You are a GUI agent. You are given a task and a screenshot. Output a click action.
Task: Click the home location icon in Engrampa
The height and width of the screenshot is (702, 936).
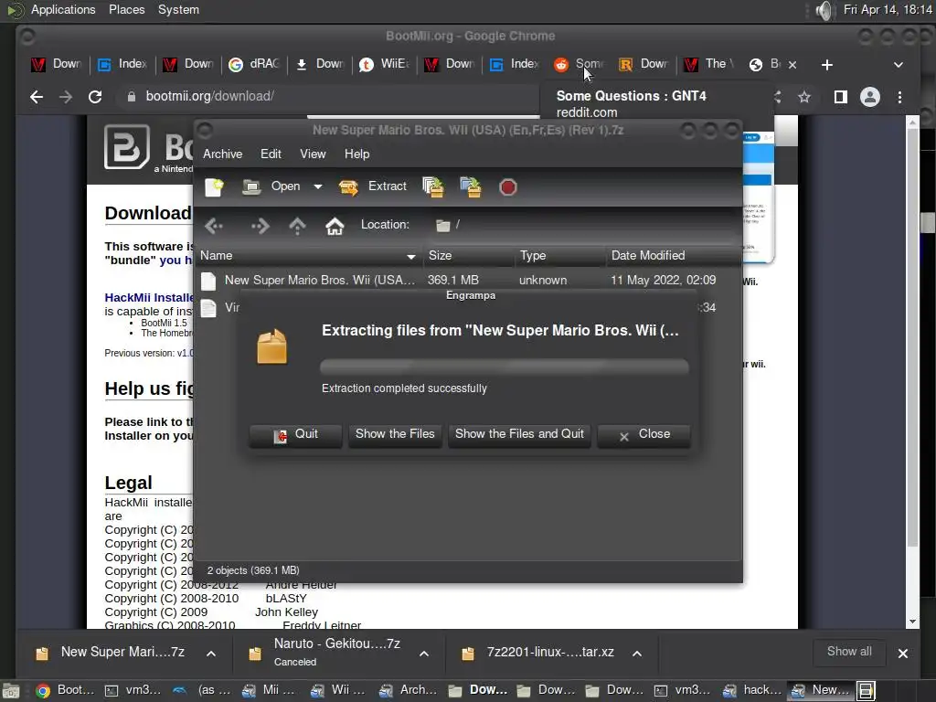335,226
